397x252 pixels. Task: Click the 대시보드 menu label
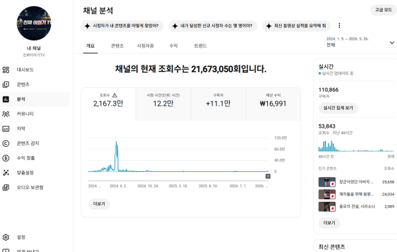[25, 70]
